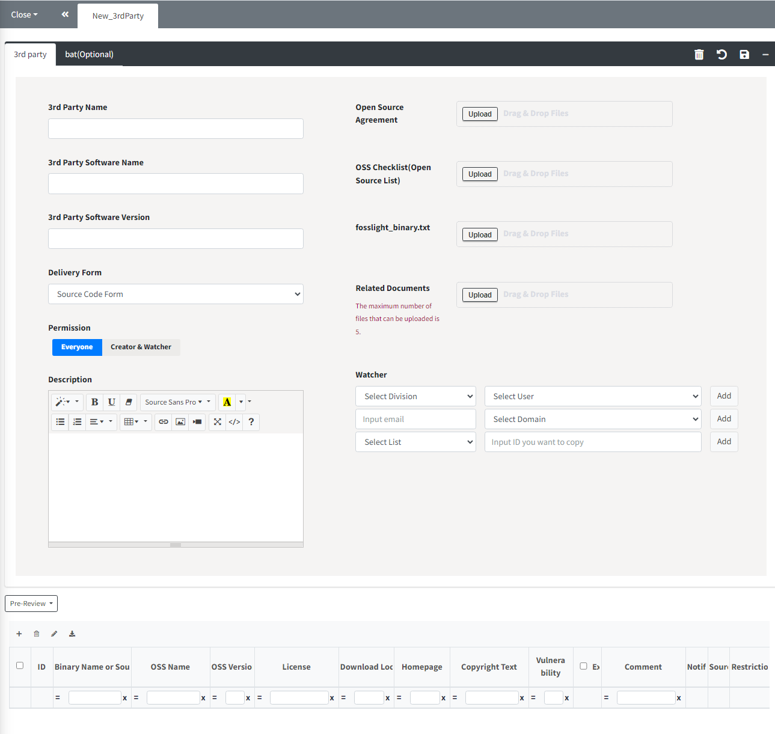Add a grid row with plus icon
This screenshot has width=775, height=734.
click(19, 634)
